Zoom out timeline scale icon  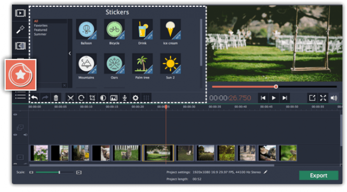pyautogui.click(x=31, y=172)
